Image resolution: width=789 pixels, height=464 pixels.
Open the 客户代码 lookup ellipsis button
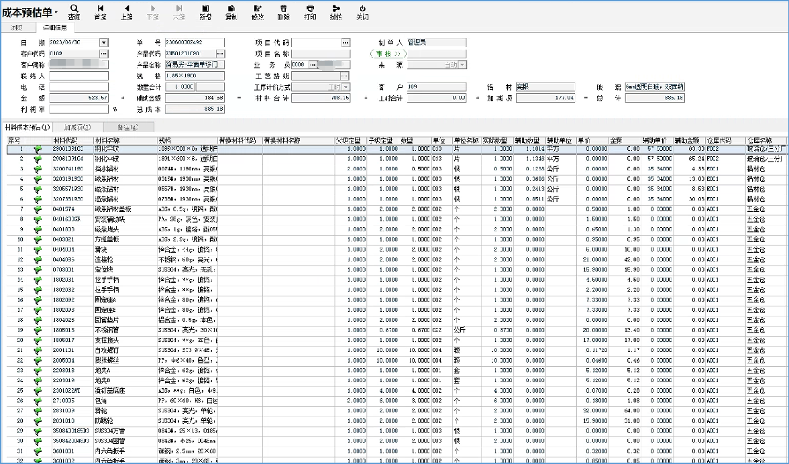pos(104,54)
